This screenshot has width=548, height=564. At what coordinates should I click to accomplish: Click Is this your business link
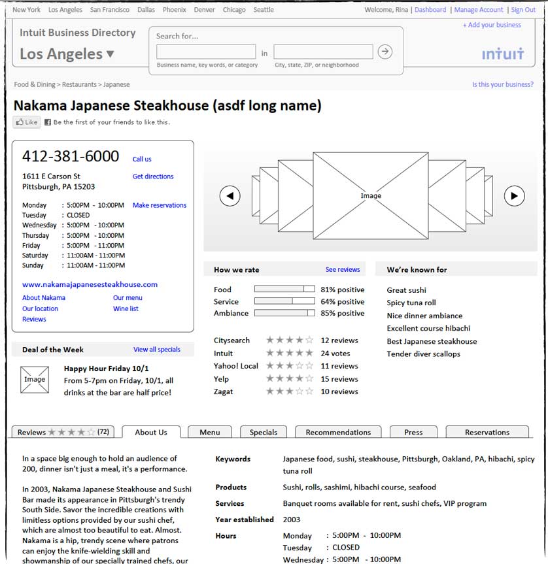pyautogui.click(x=503, y=84)
